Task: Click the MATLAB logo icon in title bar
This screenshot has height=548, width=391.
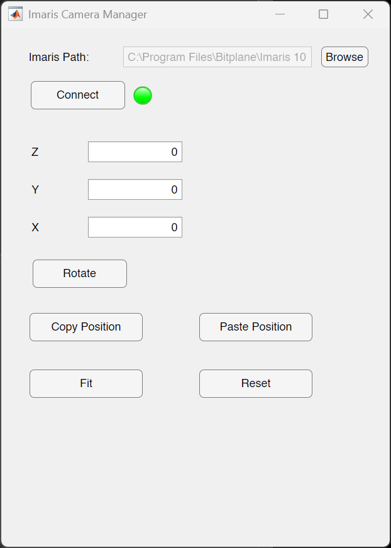Action: point(15,14)
